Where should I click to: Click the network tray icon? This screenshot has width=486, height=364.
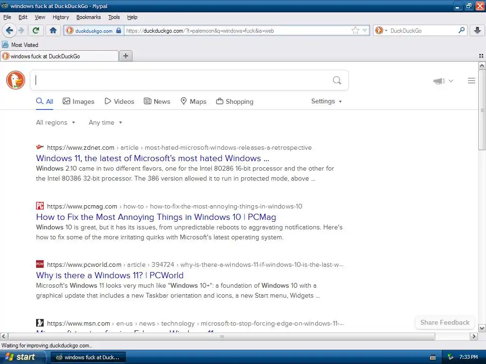(x=450, y=357)
